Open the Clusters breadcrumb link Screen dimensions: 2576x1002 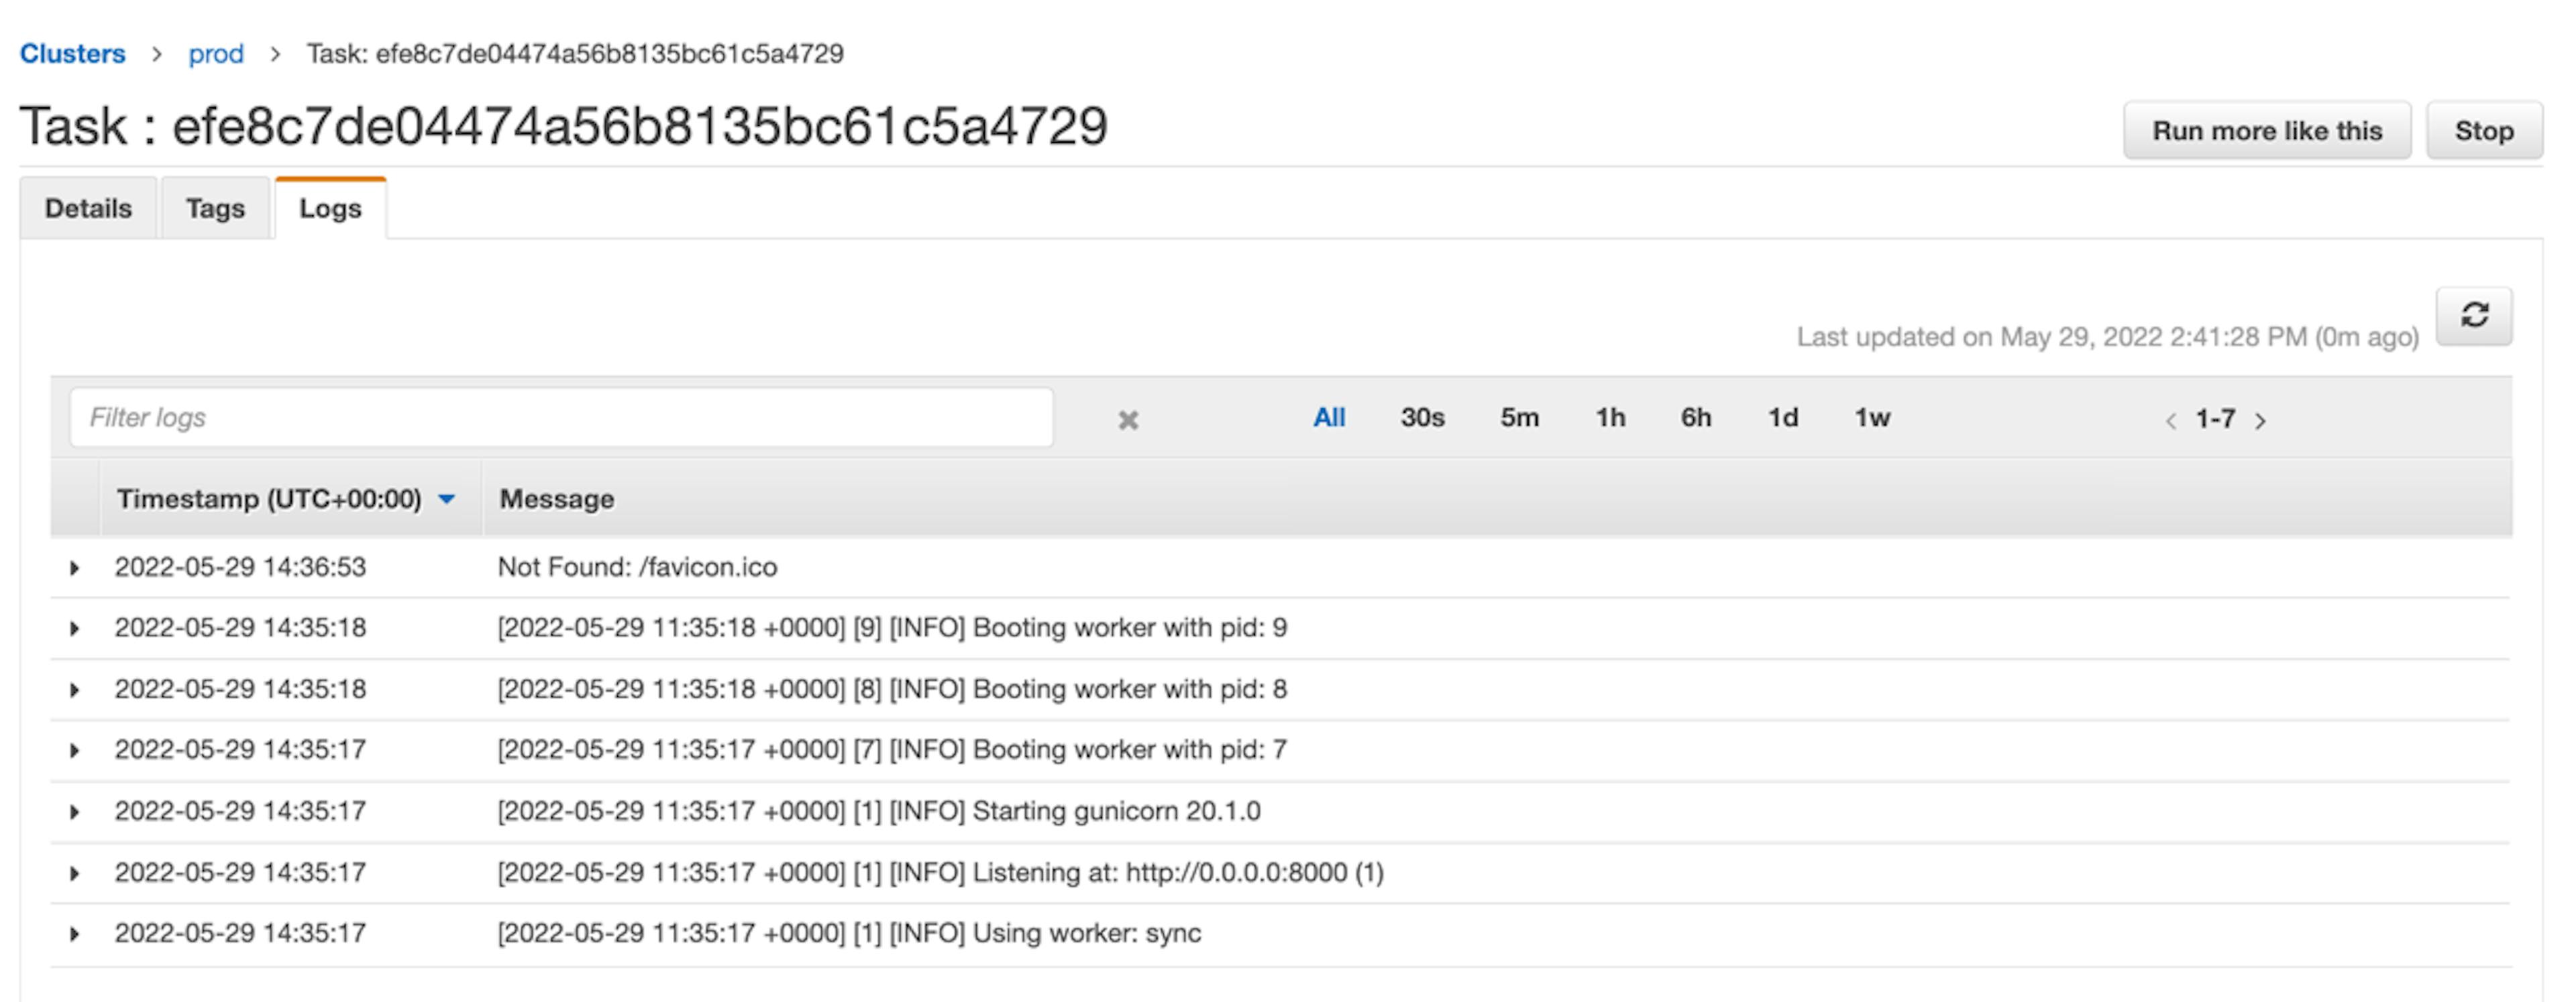click(73, 53)
